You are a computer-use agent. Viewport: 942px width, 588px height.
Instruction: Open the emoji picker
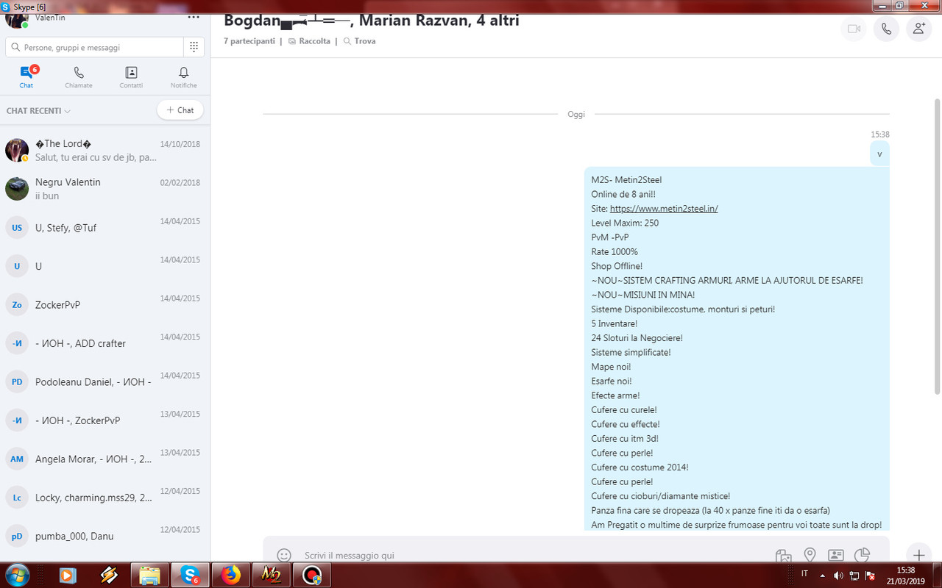pos(283,555)
